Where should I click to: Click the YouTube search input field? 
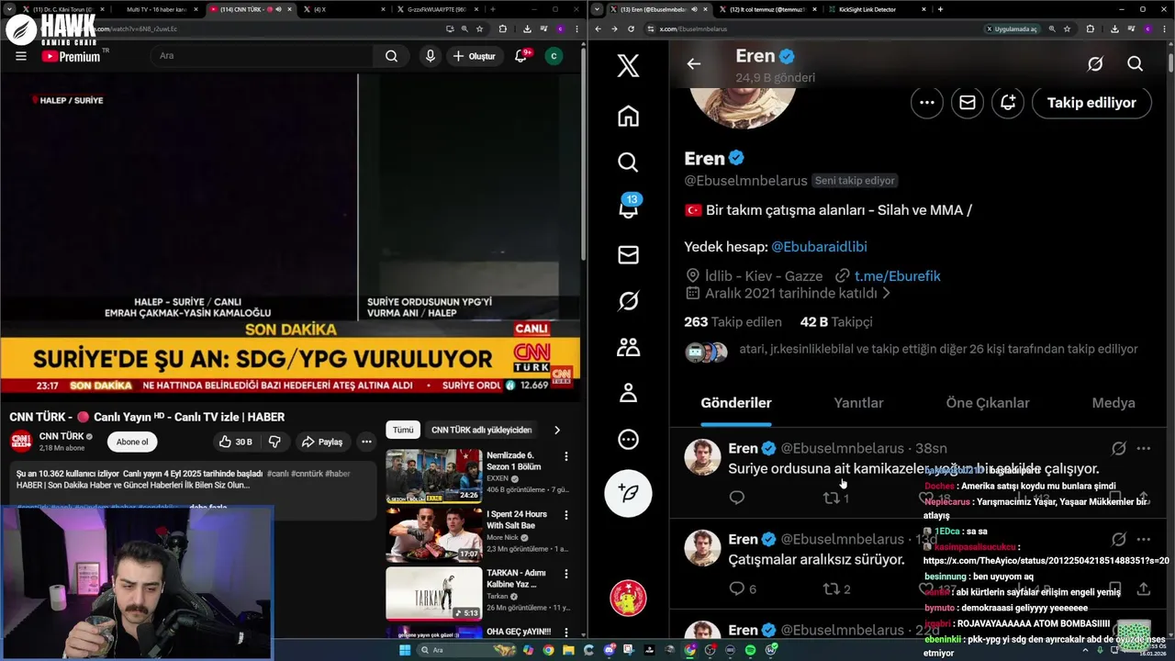coord(262,56)
